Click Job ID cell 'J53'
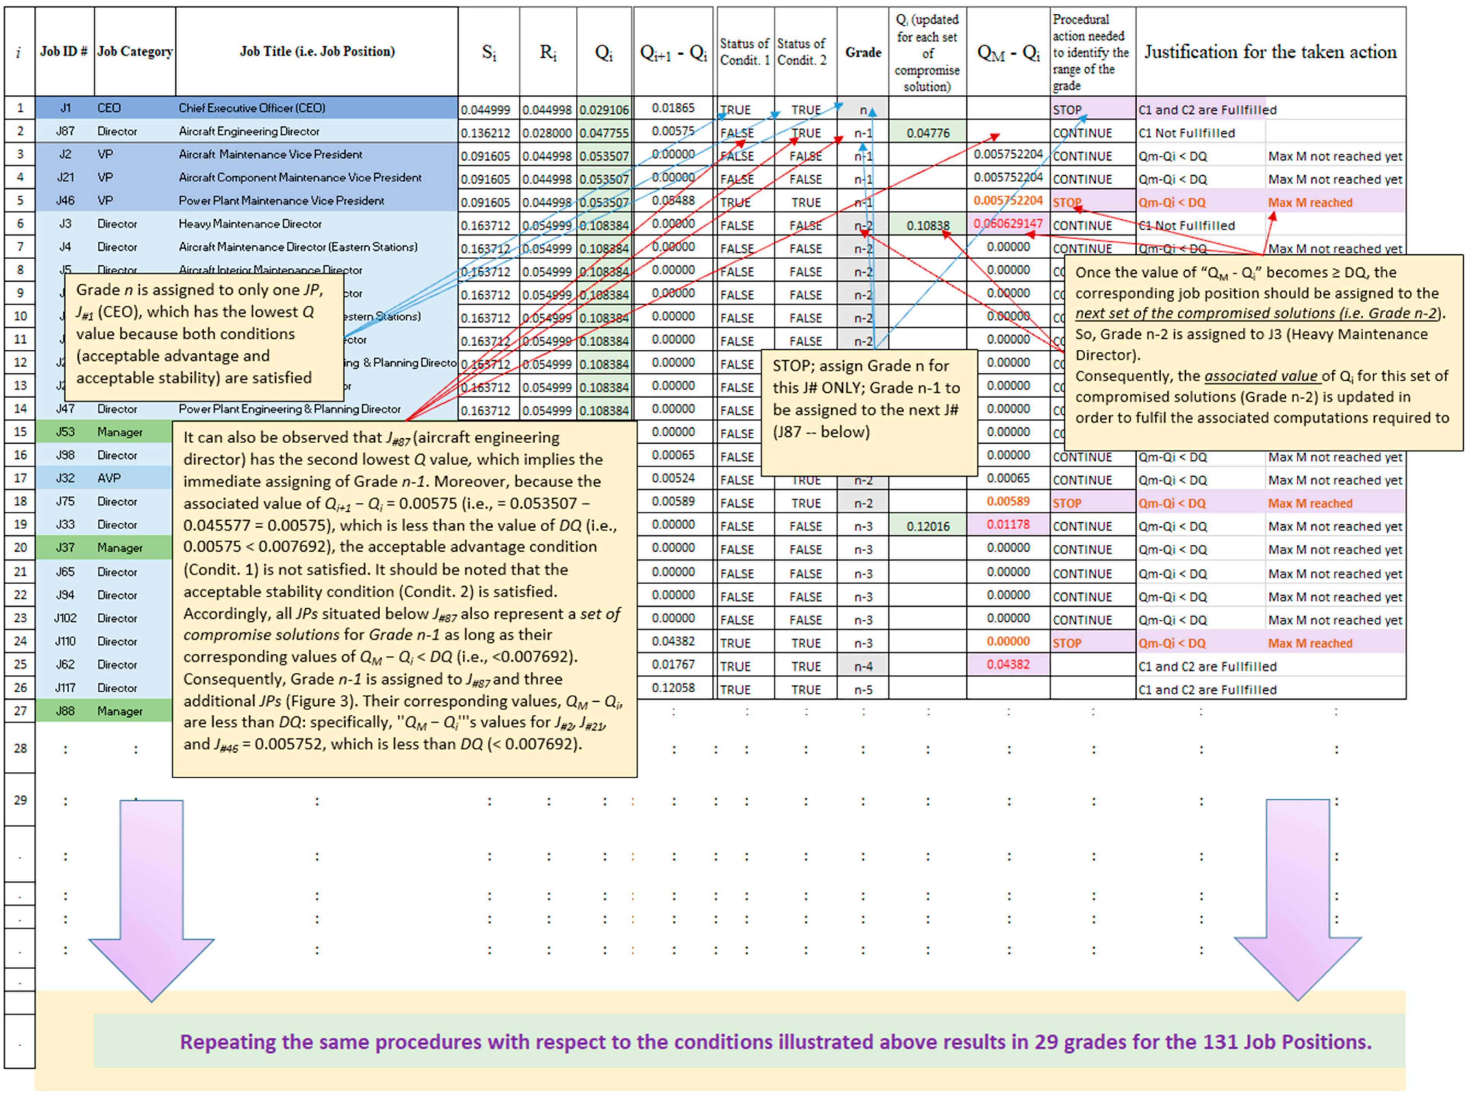This screenshot has height=1096, width=1469. pyautogui.click(x=65, y=432)
